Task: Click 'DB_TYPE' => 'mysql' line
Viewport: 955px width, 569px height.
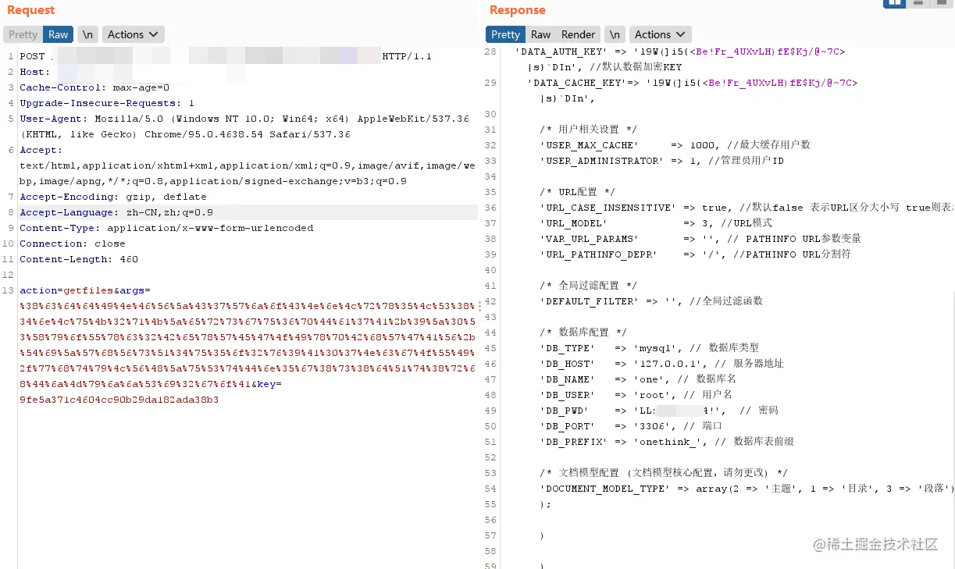Action: click(x=649, y=348)
